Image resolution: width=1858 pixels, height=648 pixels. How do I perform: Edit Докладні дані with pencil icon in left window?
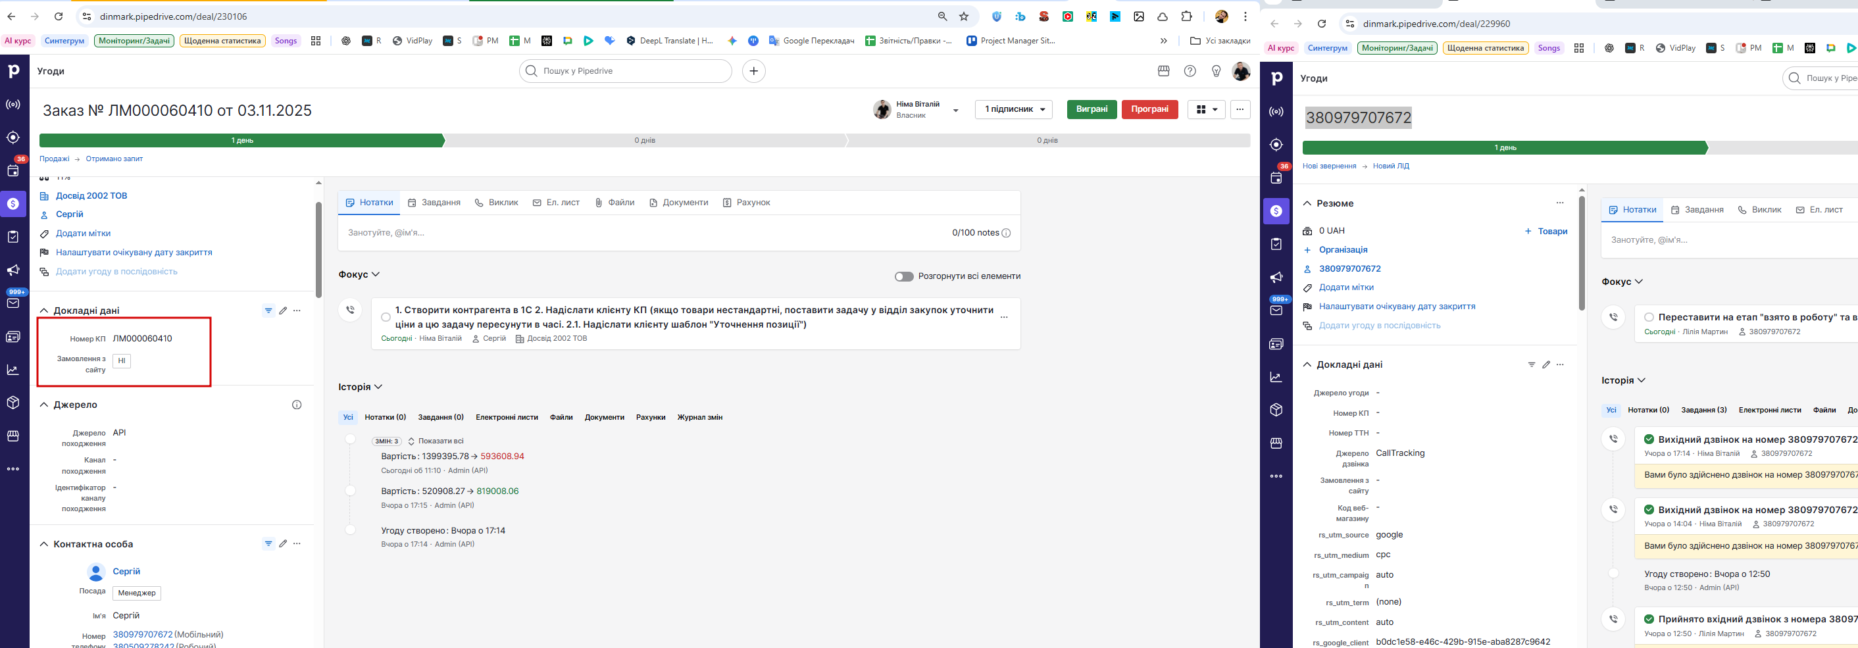[x=283, y=311]
